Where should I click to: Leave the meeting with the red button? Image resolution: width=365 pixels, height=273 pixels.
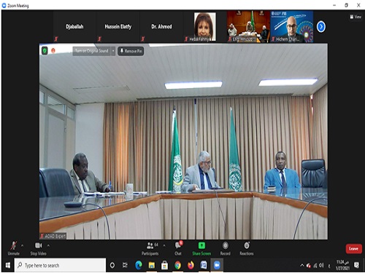(353, 249)
